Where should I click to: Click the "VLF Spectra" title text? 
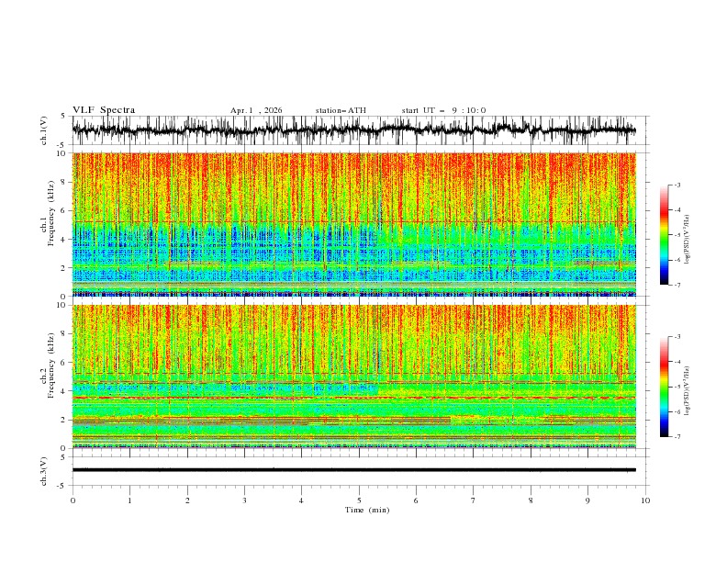point(104,110)
